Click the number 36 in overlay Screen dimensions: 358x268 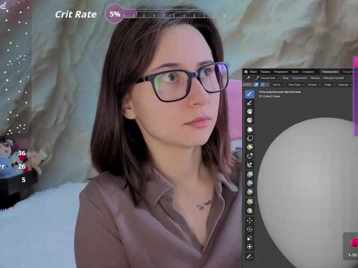point(22,153)
